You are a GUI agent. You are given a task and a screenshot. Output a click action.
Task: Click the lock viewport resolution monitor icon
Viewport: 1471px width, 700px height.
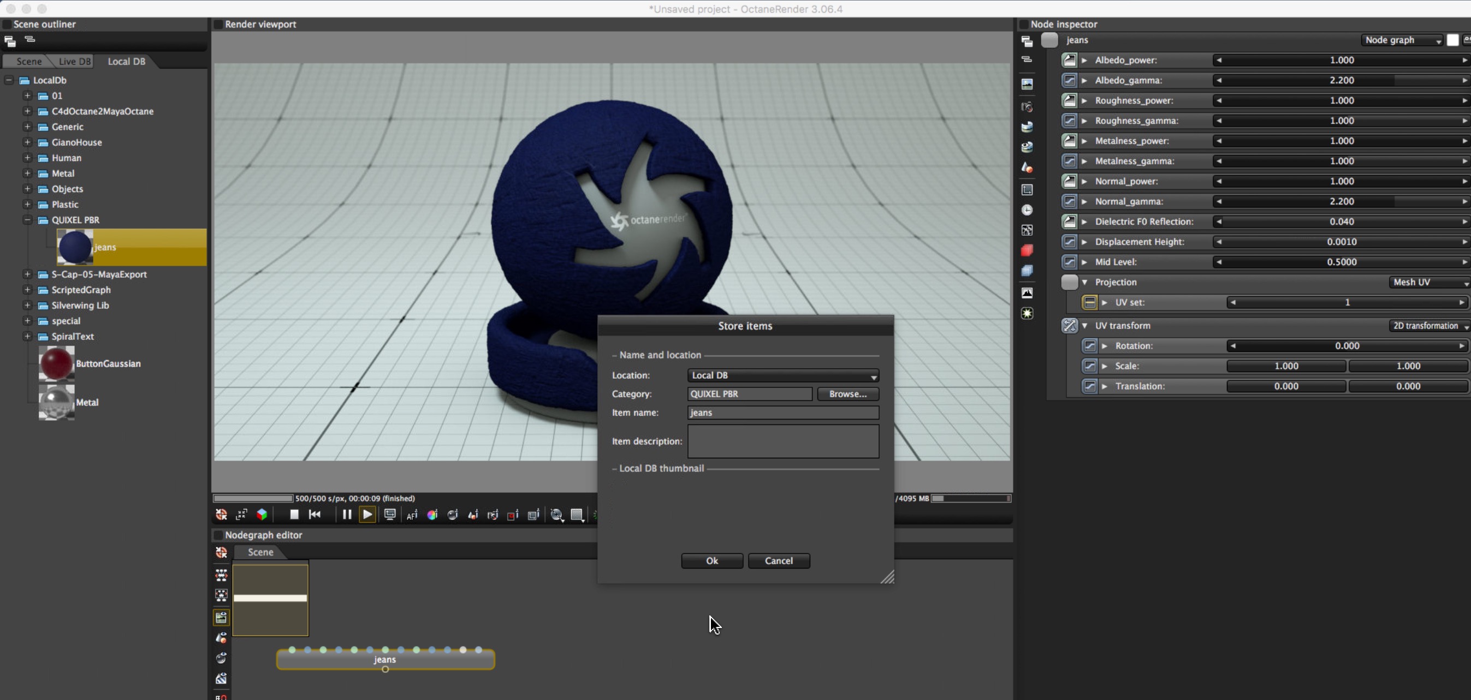click(390, 514)
